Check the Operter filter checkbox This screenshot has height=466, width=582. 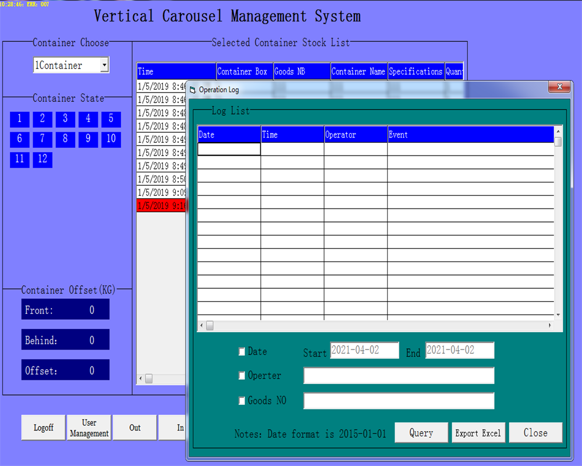click(242, 376)
